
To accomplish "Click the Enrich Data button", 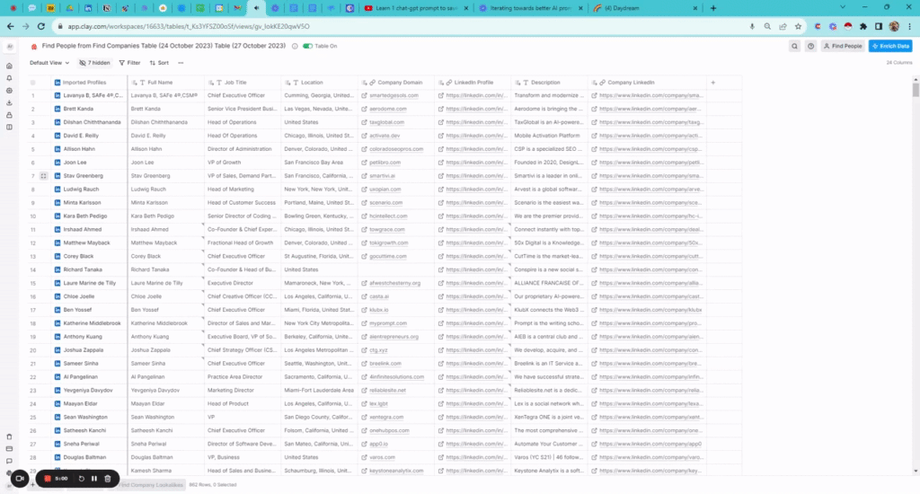I will point(889,46).
